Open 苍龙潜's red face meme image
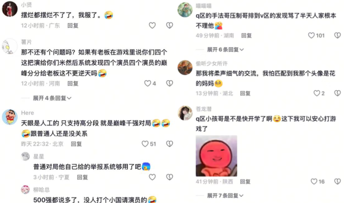The width and height of the screenshot is (344, 203). pyautogui.click(x=216, y=156)
